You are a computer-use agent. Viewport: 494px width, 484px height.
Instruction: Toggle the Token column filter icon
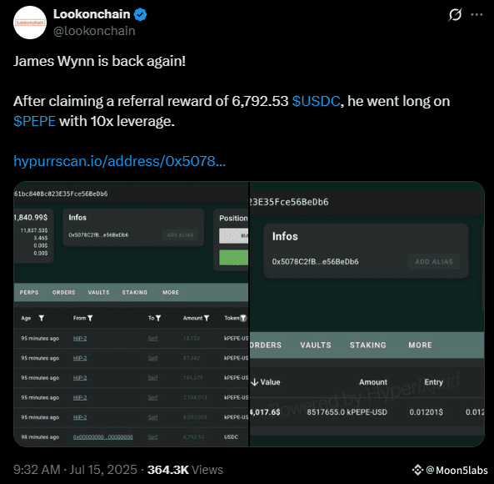pos(243,318)
